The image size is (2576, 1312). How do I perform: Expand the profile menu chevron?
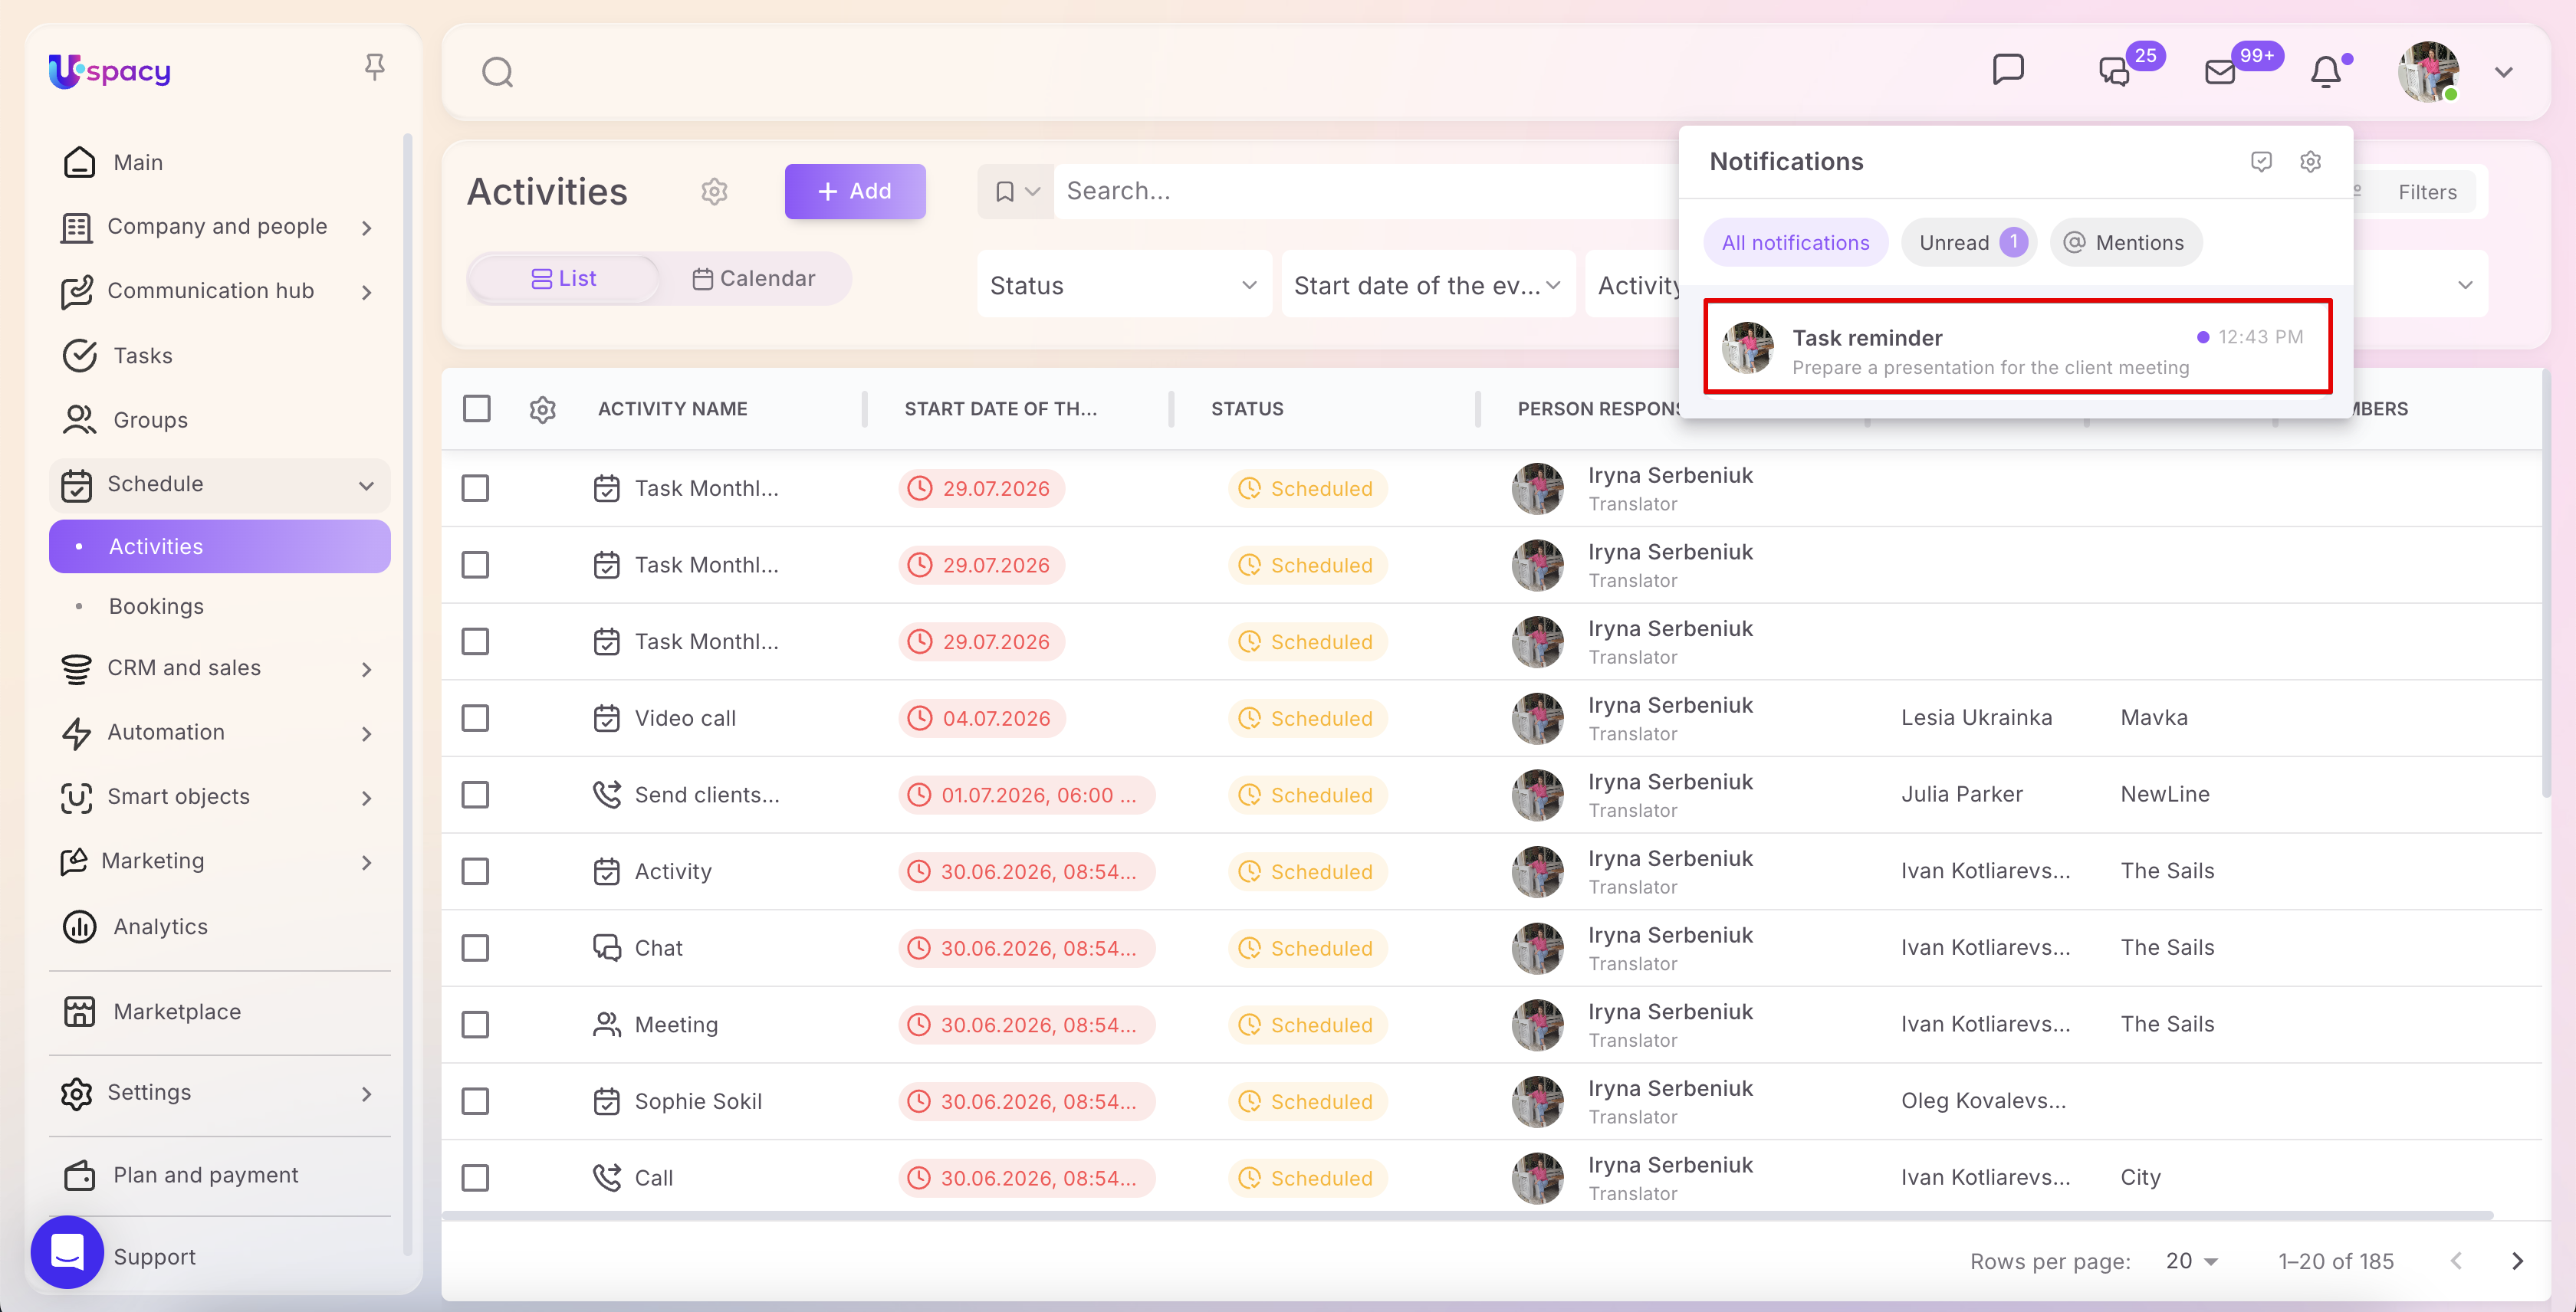click(2503, 72)
